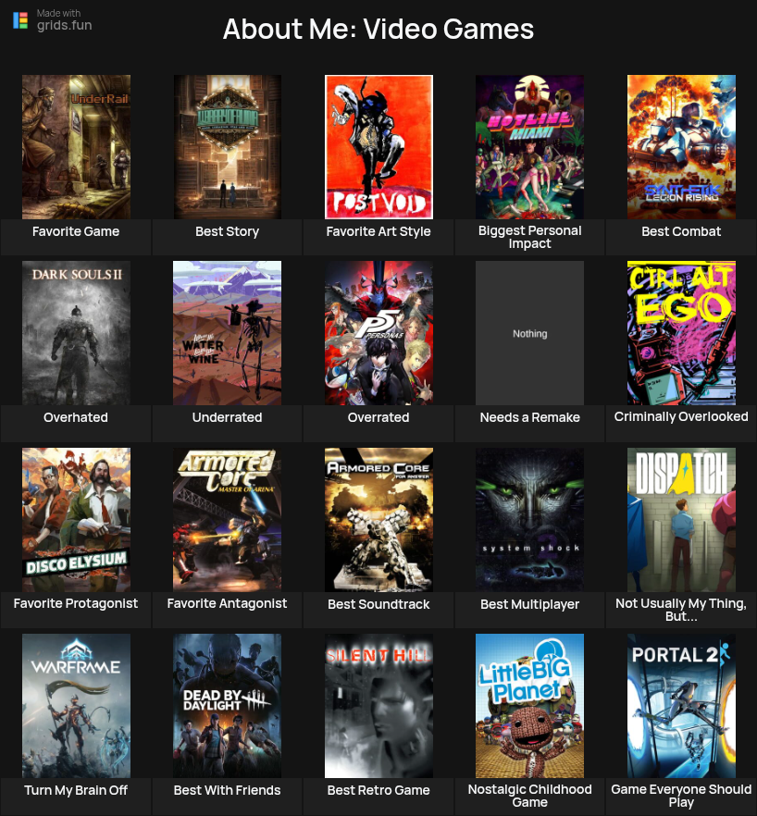Select the 'Needs a Remake' label
757x816 pixels.
click(529, 417)
